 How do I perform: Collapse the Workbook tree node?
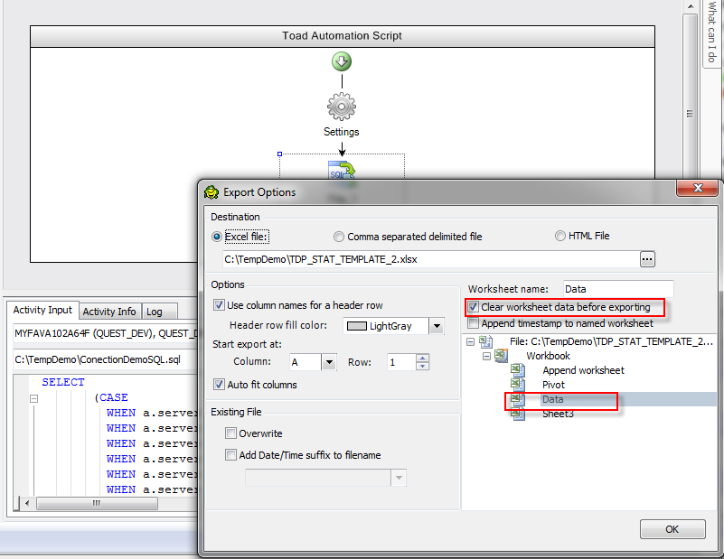click(486, 356)
